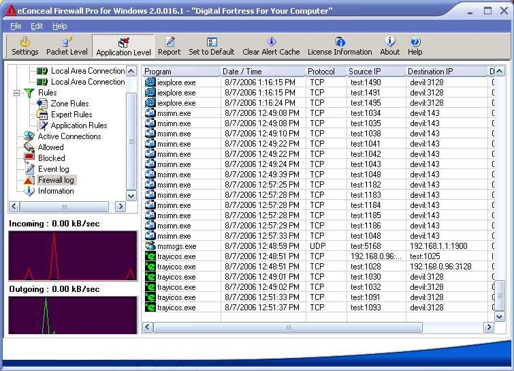The height and width of the screenshot is (371, 514).
Task: Open the Event log
Action: (53, 168)
